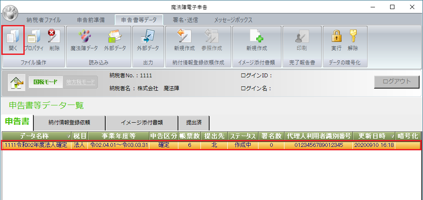423x200 pixels.
Task: Open the プロパティ (Properties) icon
Action: [x=34, y=40]
